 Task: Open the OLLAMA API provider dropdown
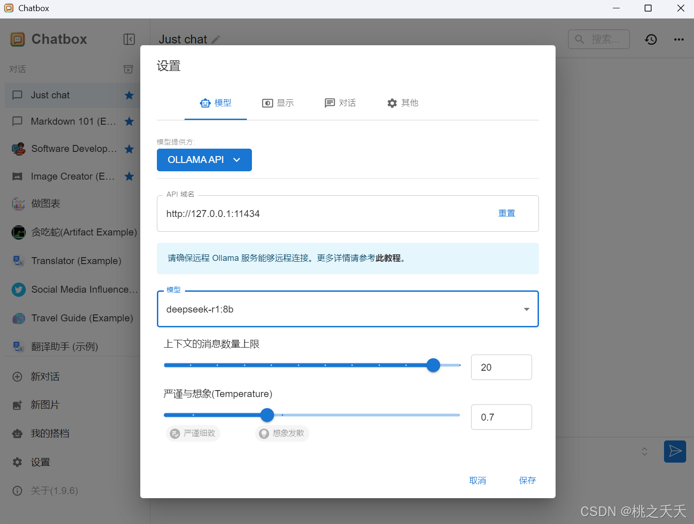click(204, 160)
